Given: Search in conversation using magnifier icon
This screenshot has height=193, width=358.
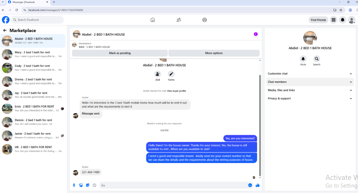Looking at the screenshot, I should click(x=316, y=59).
